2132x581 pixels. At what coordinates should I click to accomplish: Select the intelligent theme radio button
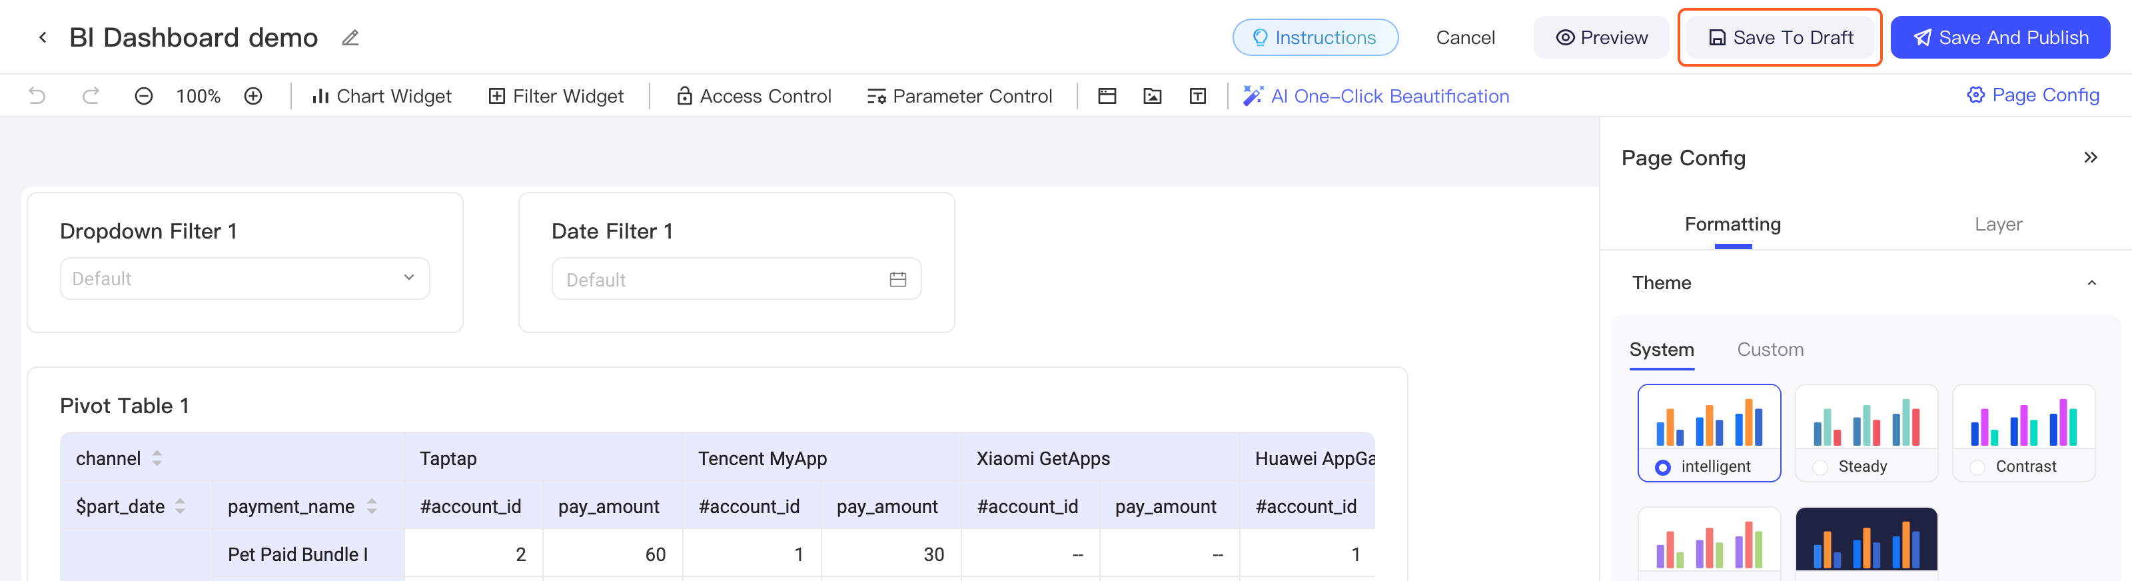[1663, 468]
